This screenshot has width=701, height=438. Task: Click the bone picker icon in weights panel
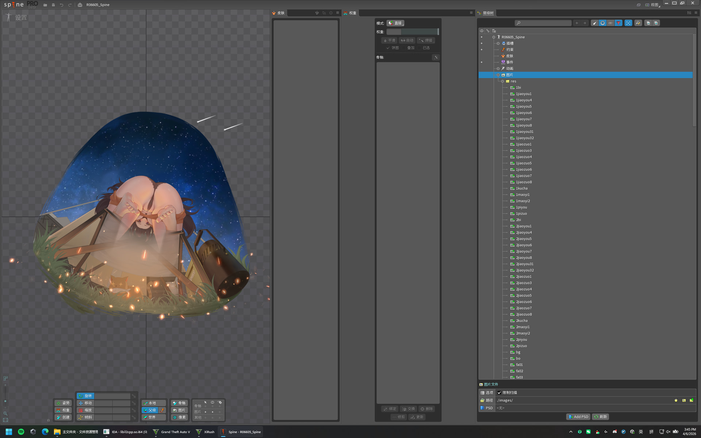(x=436, y=57)
